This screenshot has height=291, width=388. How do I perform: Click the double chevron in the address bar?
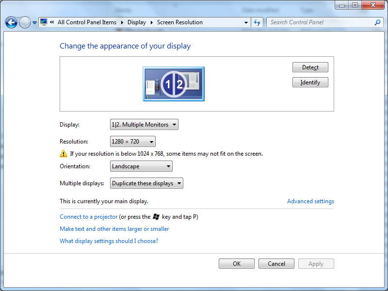(x=52, y=22)
